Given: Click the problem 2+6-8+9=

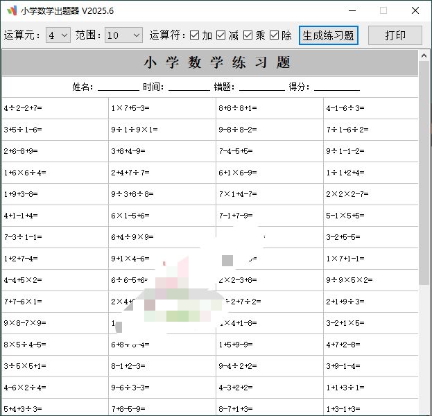Looking at the screenshot, I should pos(21,151).
